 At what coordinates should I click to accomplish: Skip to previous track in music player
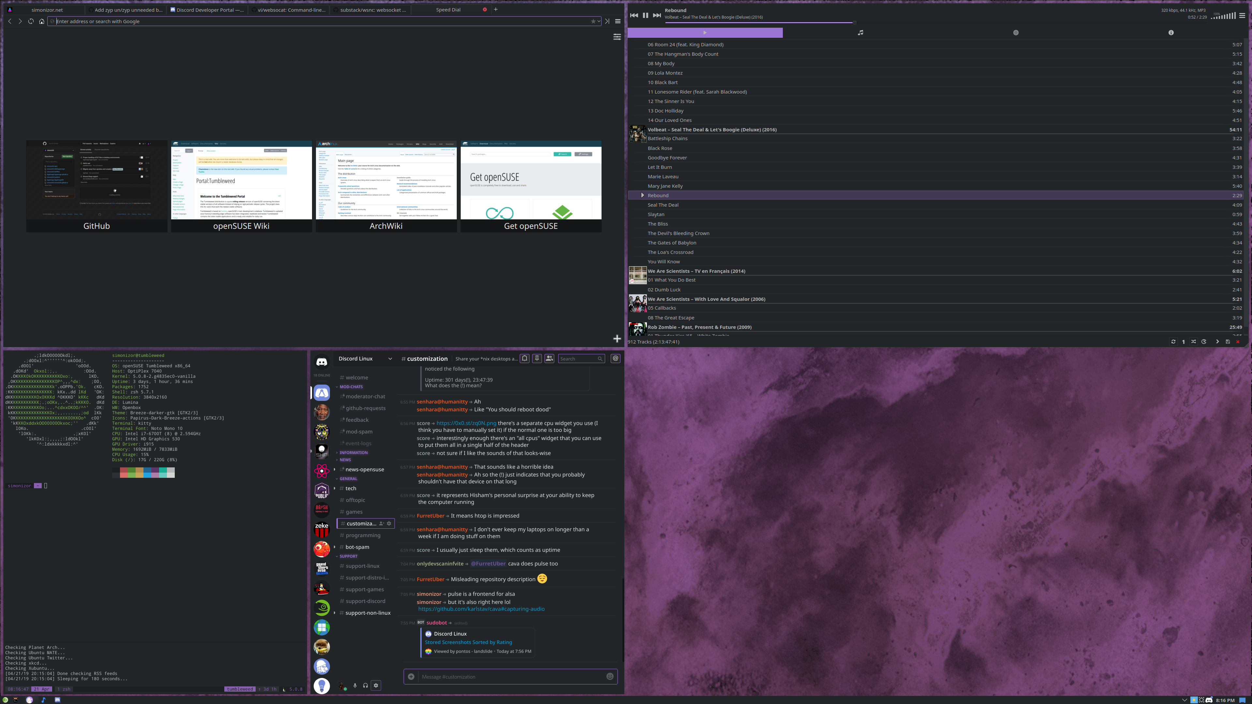click(x=634, y=16)
